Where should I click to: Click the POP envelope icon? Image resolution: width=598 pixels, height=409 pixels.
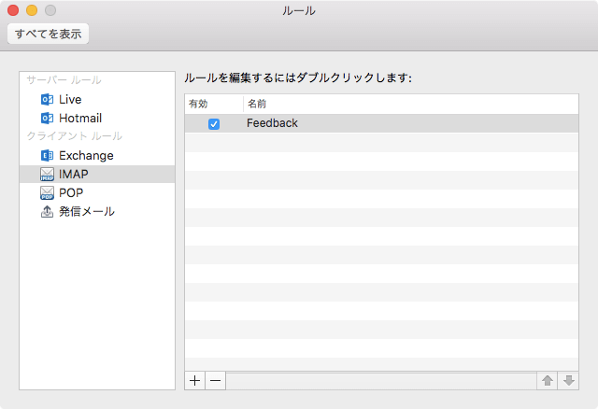47,192
